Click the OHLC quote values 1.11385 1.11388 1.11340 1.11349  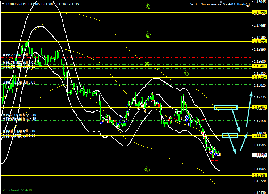[53, 4]
